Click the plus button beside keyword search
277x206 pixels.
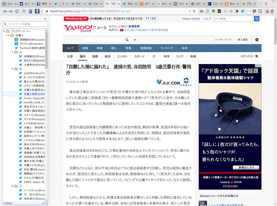(x=135, y=40)
